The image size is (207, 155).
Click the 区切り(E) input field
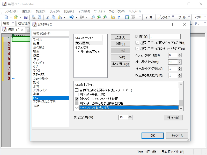165,37
